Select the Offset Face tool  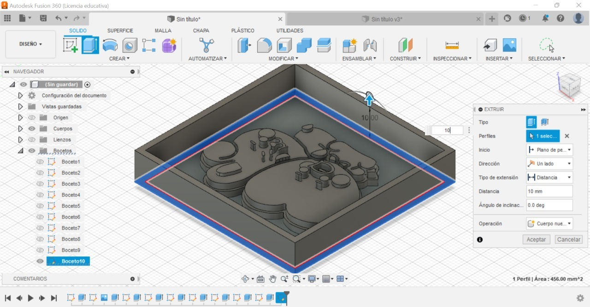coord(324,45)
